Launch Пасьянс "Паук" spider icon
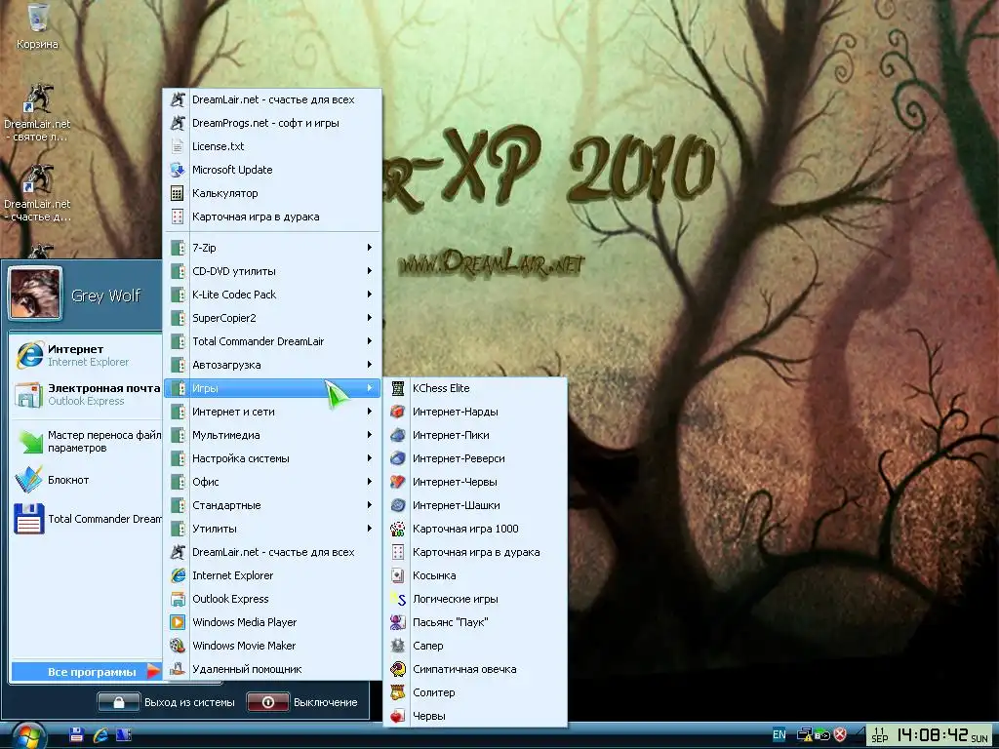This screenshot has height=749, width=999. coord(398,622)
